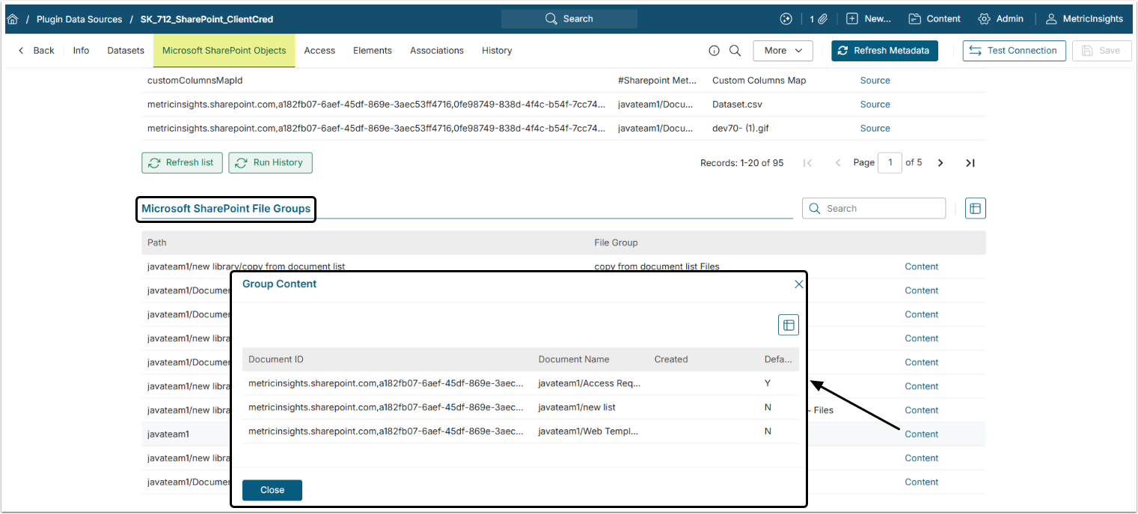Open the Associations tab

click(x=436, y=51)
